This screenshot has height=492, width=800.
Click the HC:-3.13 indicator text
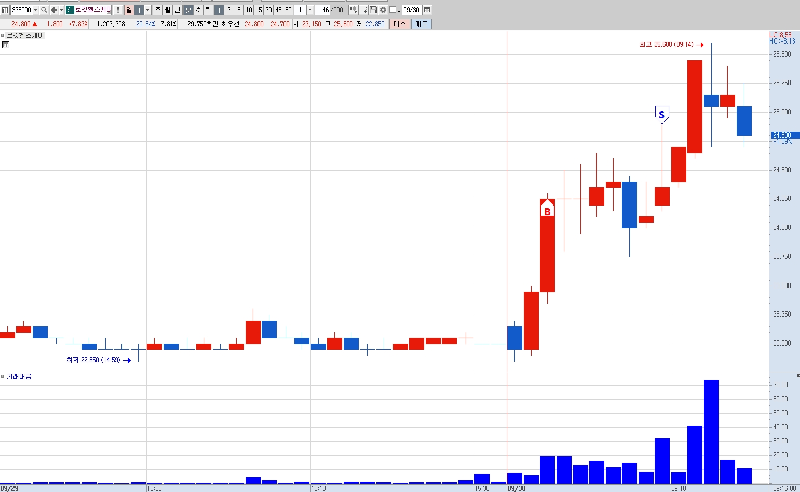point(782,41)
